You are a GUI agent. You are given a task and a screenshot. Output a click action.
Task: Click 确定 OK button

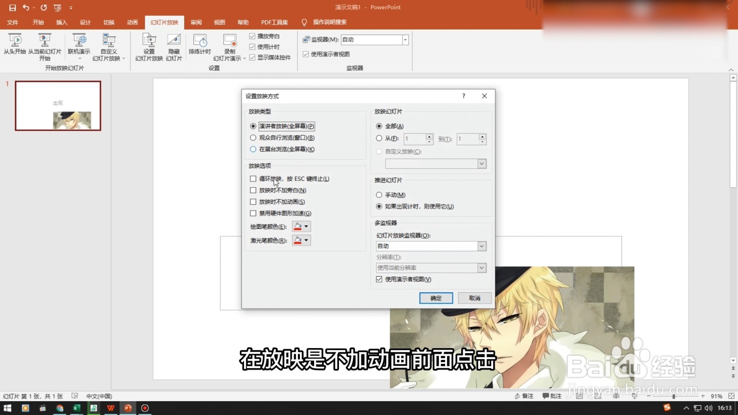pyautogui.click(x=436, y=298)
